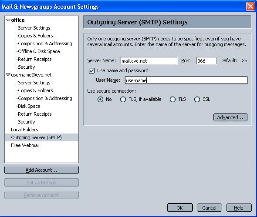Focus the Server Name input field
The width and height of the screenshot is (257, 217).
point(149,61)
